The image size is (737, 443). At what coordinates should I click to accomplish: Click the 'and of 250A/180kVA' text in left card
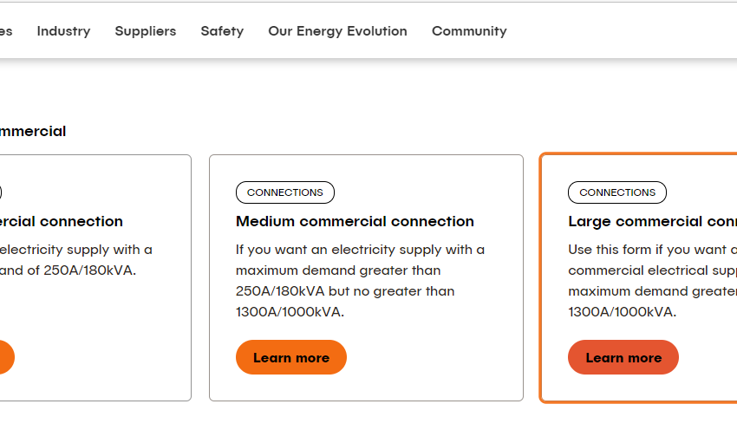(x=68, y=270)
